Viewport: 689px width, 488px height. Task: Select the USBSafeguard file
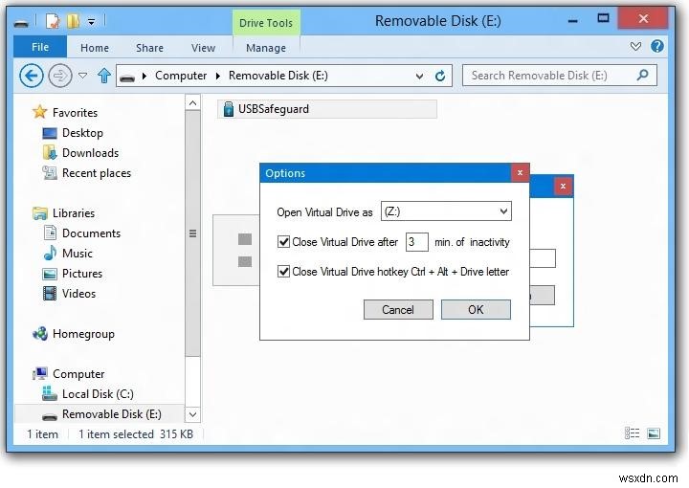point(327,109)
